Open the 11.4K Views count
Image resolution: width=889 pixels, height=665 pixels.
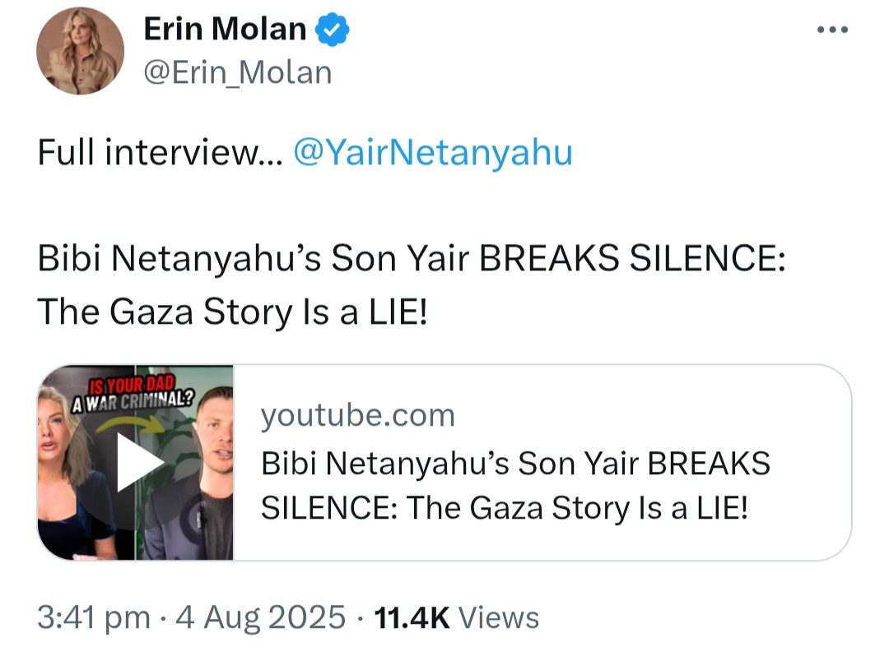457,617
